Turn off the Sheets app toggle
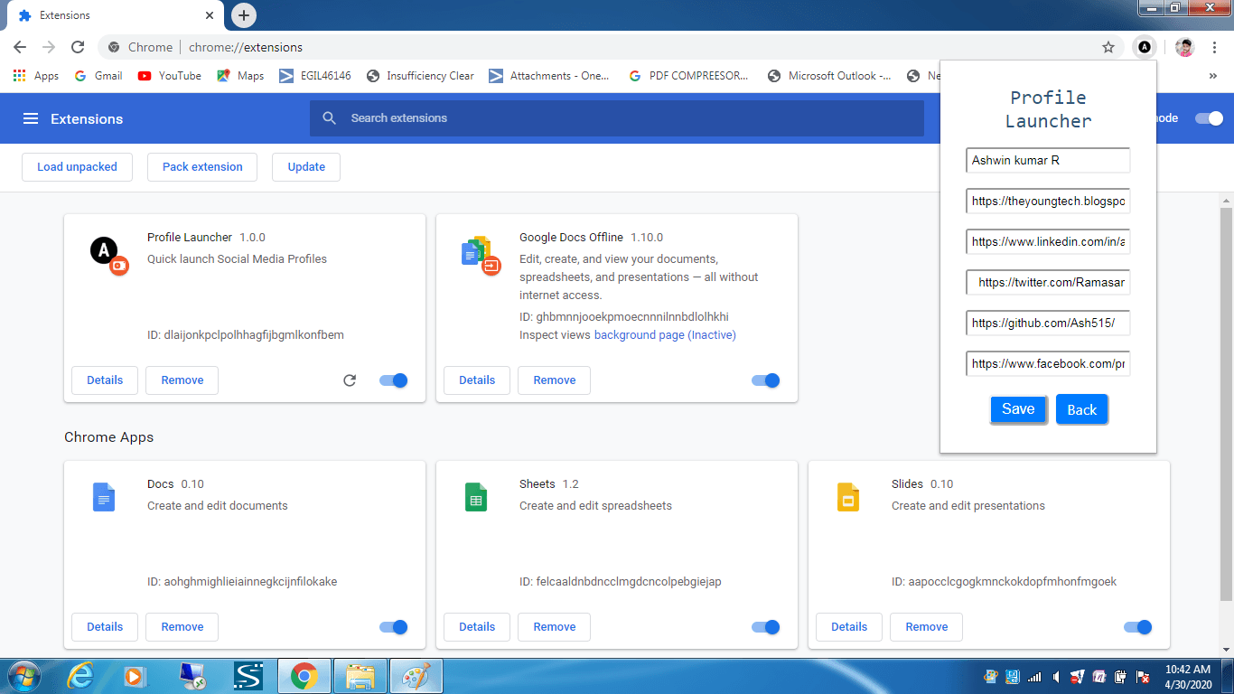The width and height of the screenshot is (1234, 694). coord(766,627)
